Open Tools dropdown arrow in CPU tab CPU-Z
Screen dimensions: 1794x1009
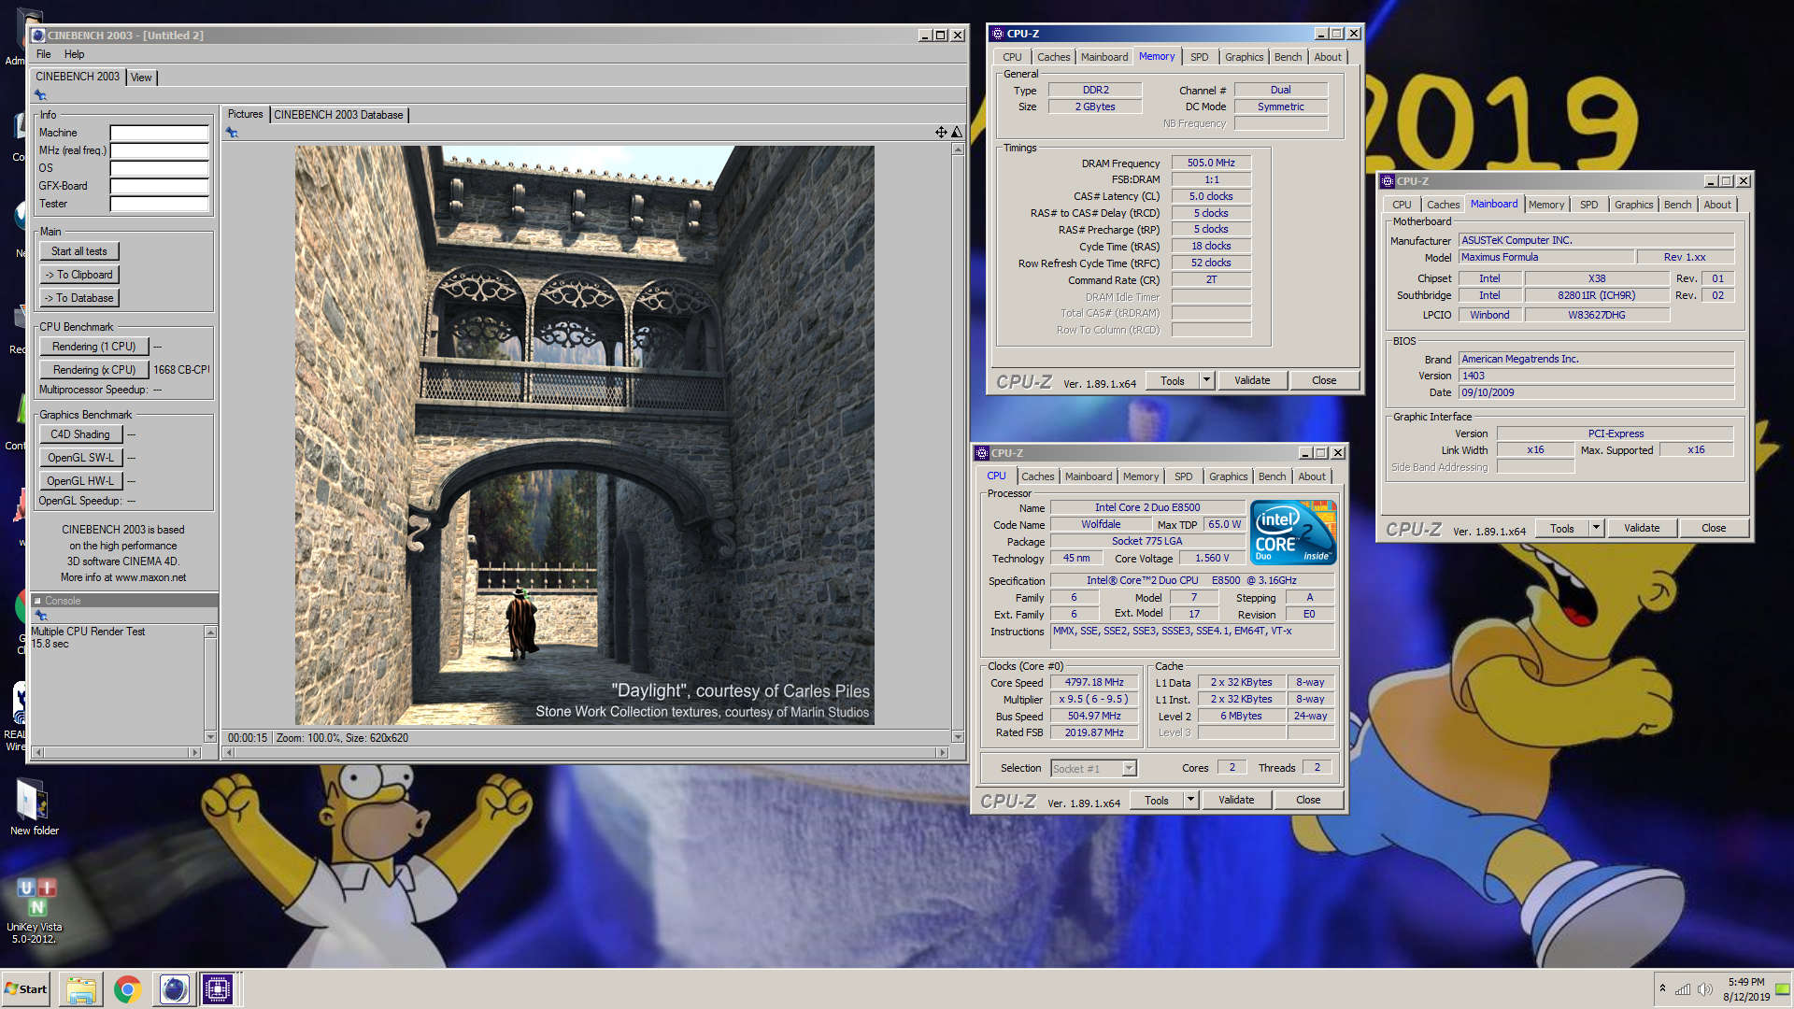1190,800
